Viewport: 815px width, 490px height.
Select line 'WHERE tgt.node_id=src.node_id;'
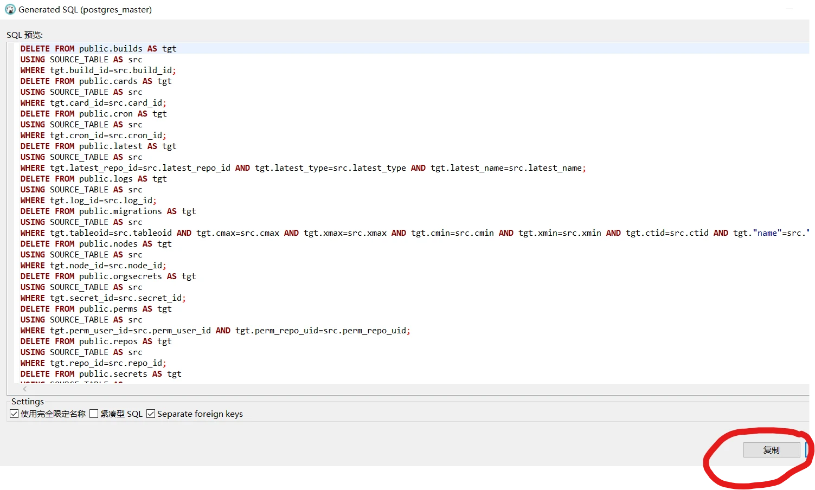[x=93, y=266]
